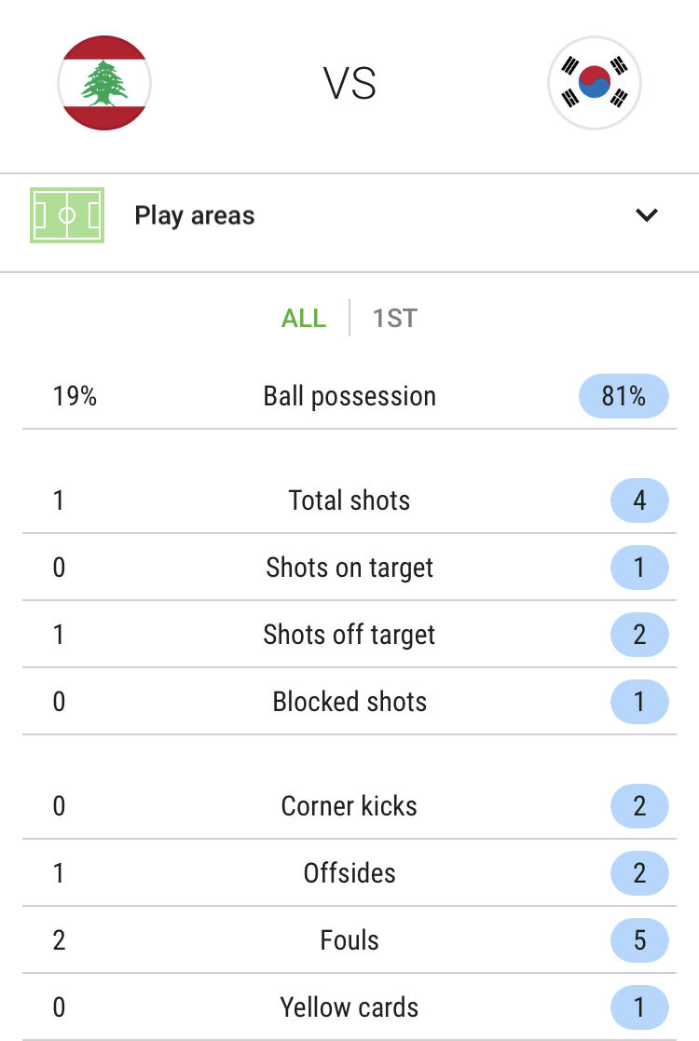Click the VS text between flags

[x=349, y=84]
